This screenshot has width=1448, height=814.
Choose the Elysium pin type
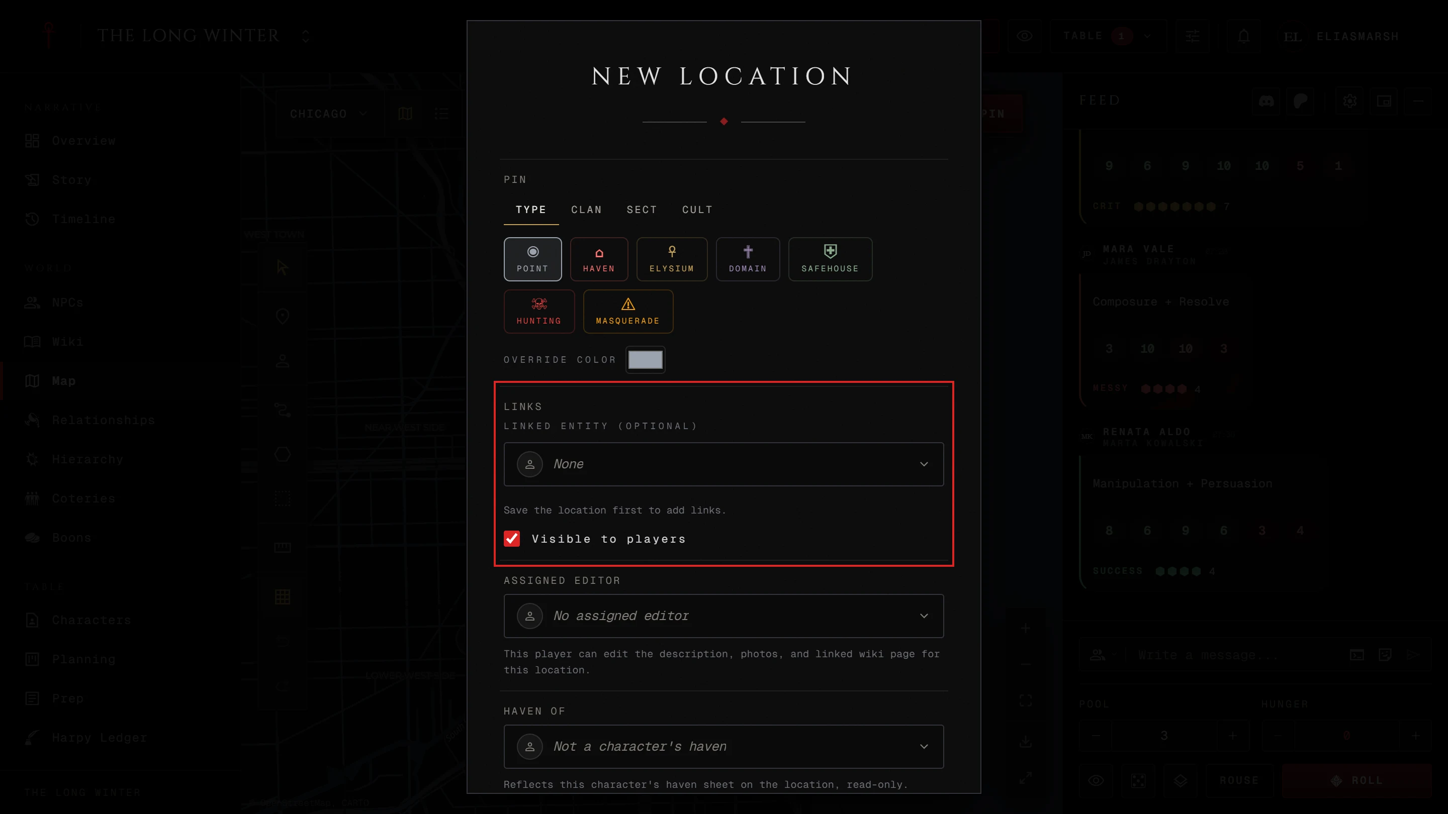click(x=672, y=259)
